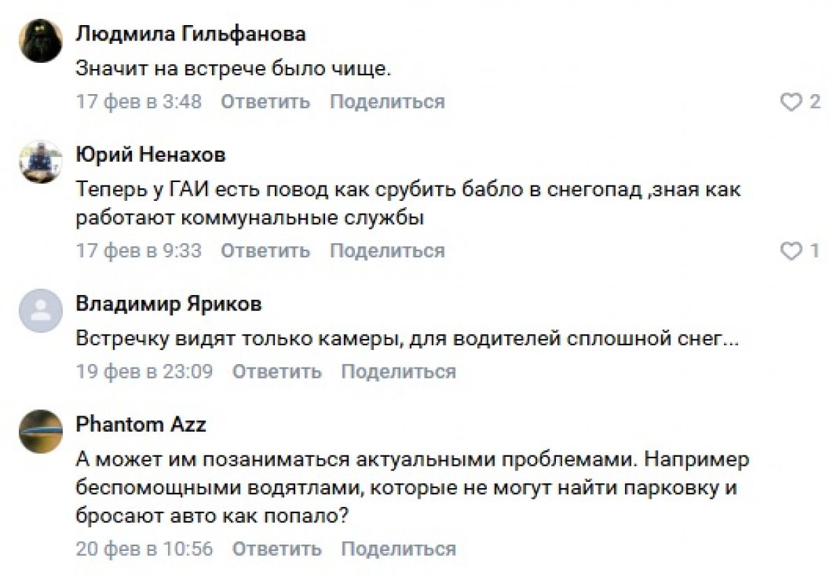Open Юрий Ненахов's profile avatar
837x576 pixels.
41,161
